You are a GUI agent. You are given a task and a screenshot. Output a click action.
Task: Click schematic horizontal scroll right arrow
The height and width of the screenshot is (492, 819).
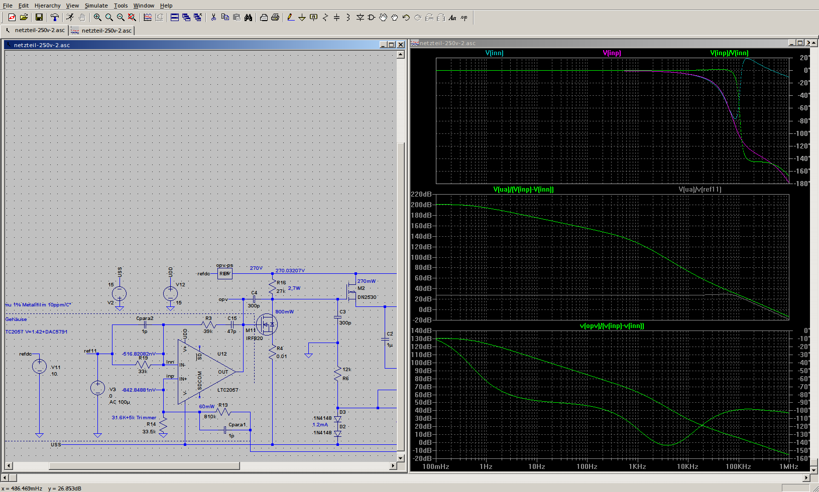coord(393,466)
